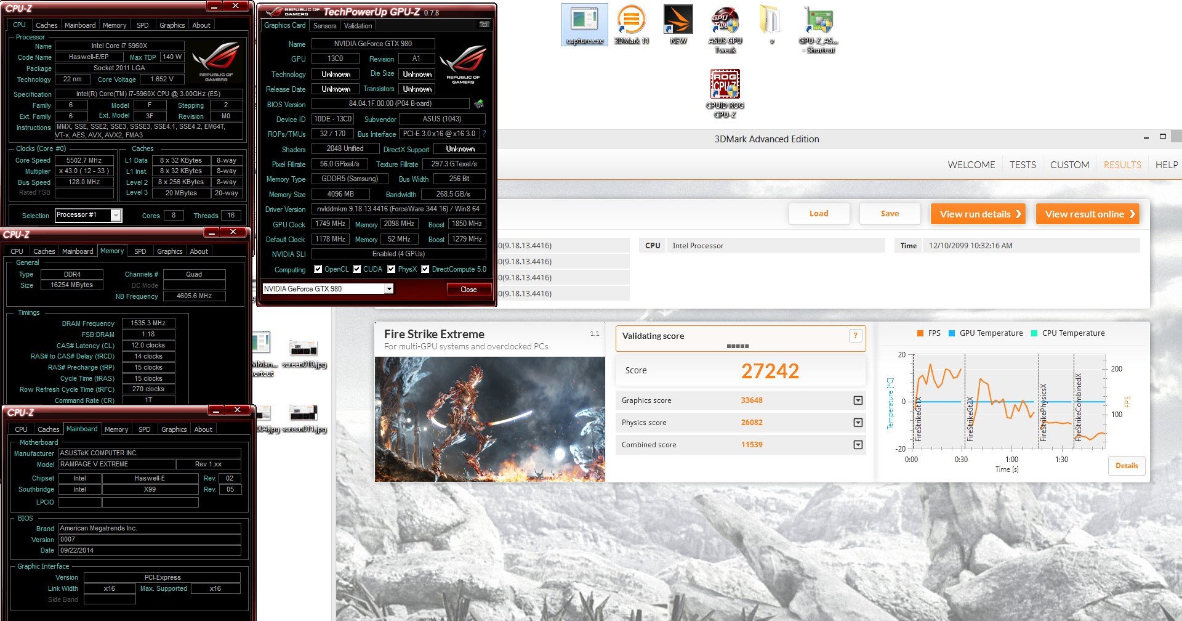Screen dimensions: 1182x621
Task: Click the Validating score help question mark
Action: click(855, 336)
